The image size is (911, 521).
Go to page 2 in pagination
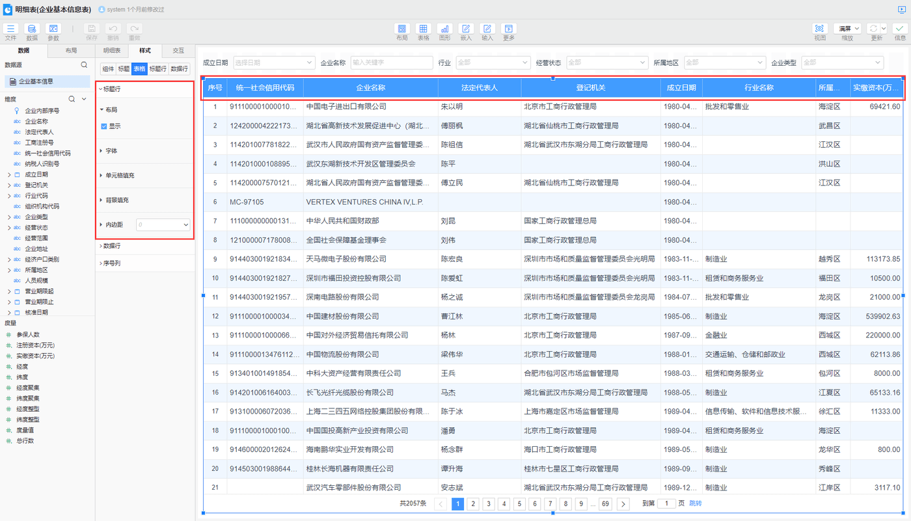[x=473, y=503]
